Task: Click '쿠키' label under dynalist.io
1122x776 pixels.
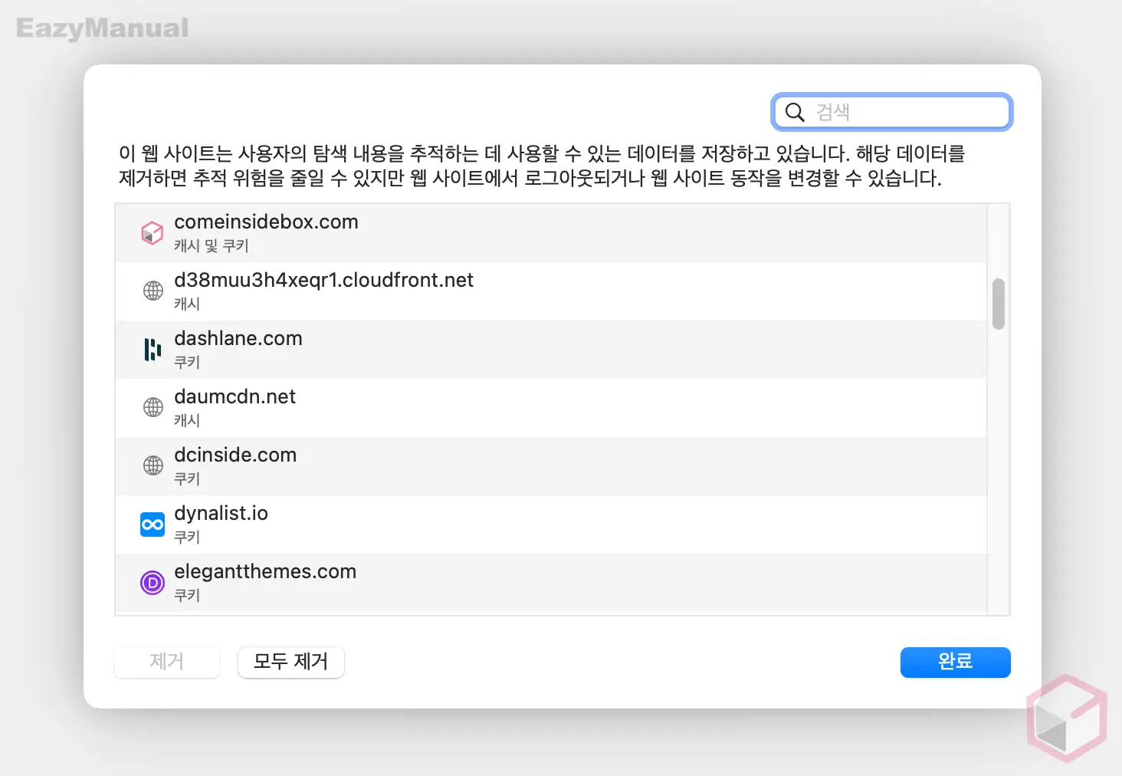Action: [187, 537]
